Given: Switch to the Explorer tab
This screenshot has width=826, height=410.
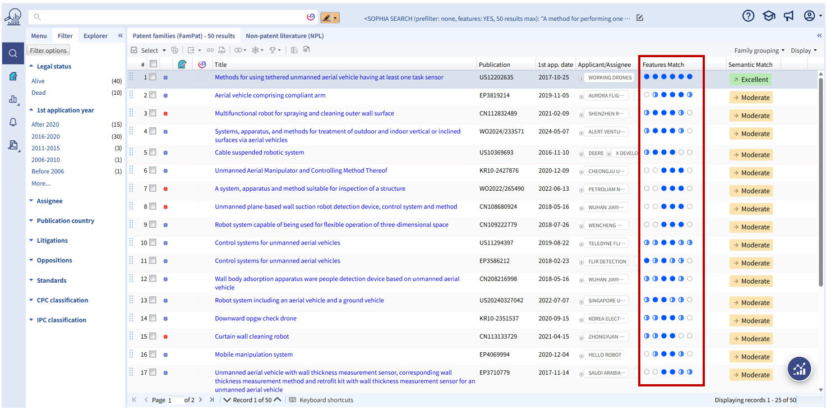Looking at the screenshot, I should (x=95, y=36).
